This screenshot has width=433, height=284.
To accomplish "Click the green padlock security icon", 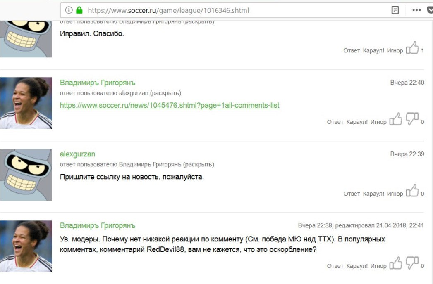I will (x=79, y=10).
